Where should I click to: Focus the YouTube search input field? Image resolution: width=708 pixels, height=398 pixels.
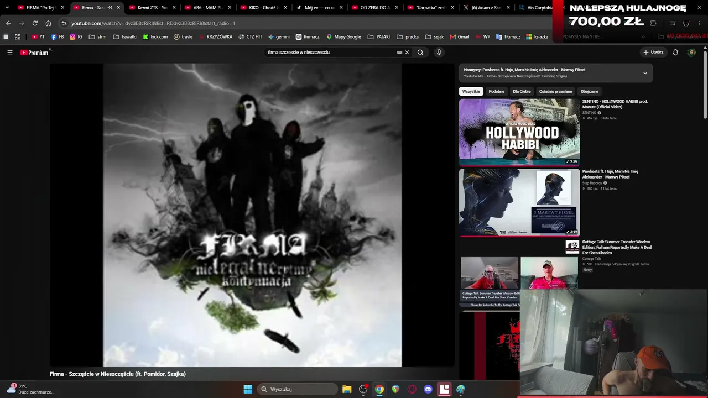(x=330, y=53)
